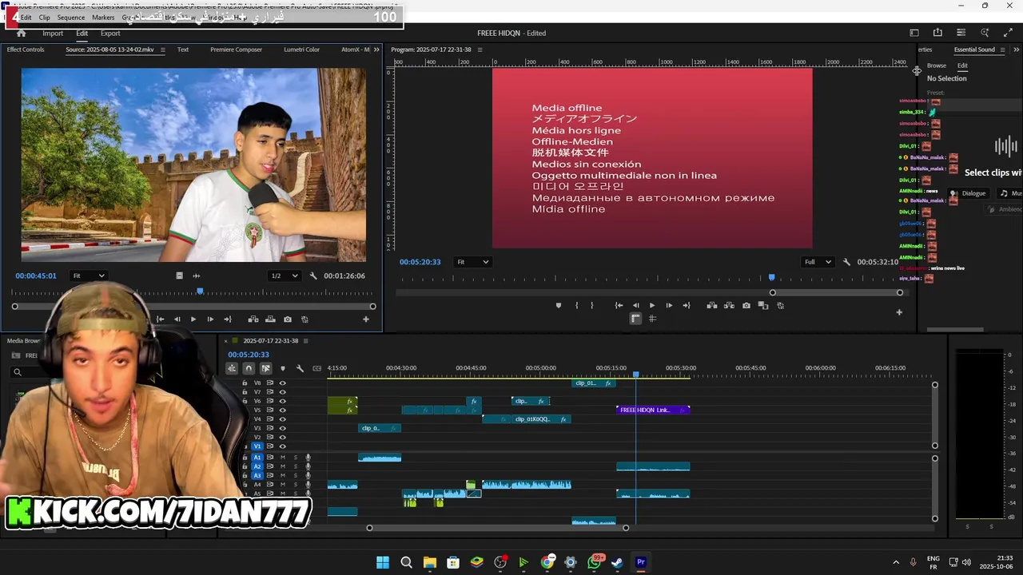The height and width of the screenshot is (575, 1023).
Task: Step forward one frame in Source monitor
Action: [210, 319]
